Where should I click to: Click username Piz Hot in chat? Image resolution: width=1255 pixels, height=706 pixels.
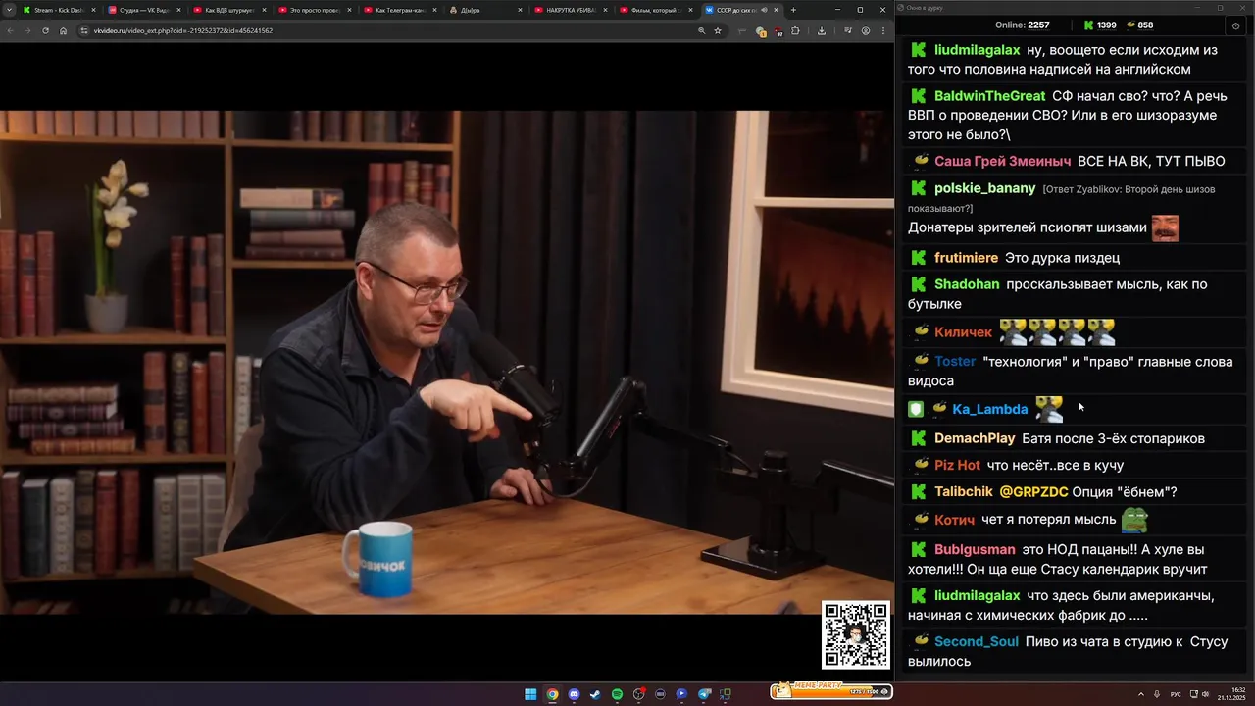pos(957,465)
